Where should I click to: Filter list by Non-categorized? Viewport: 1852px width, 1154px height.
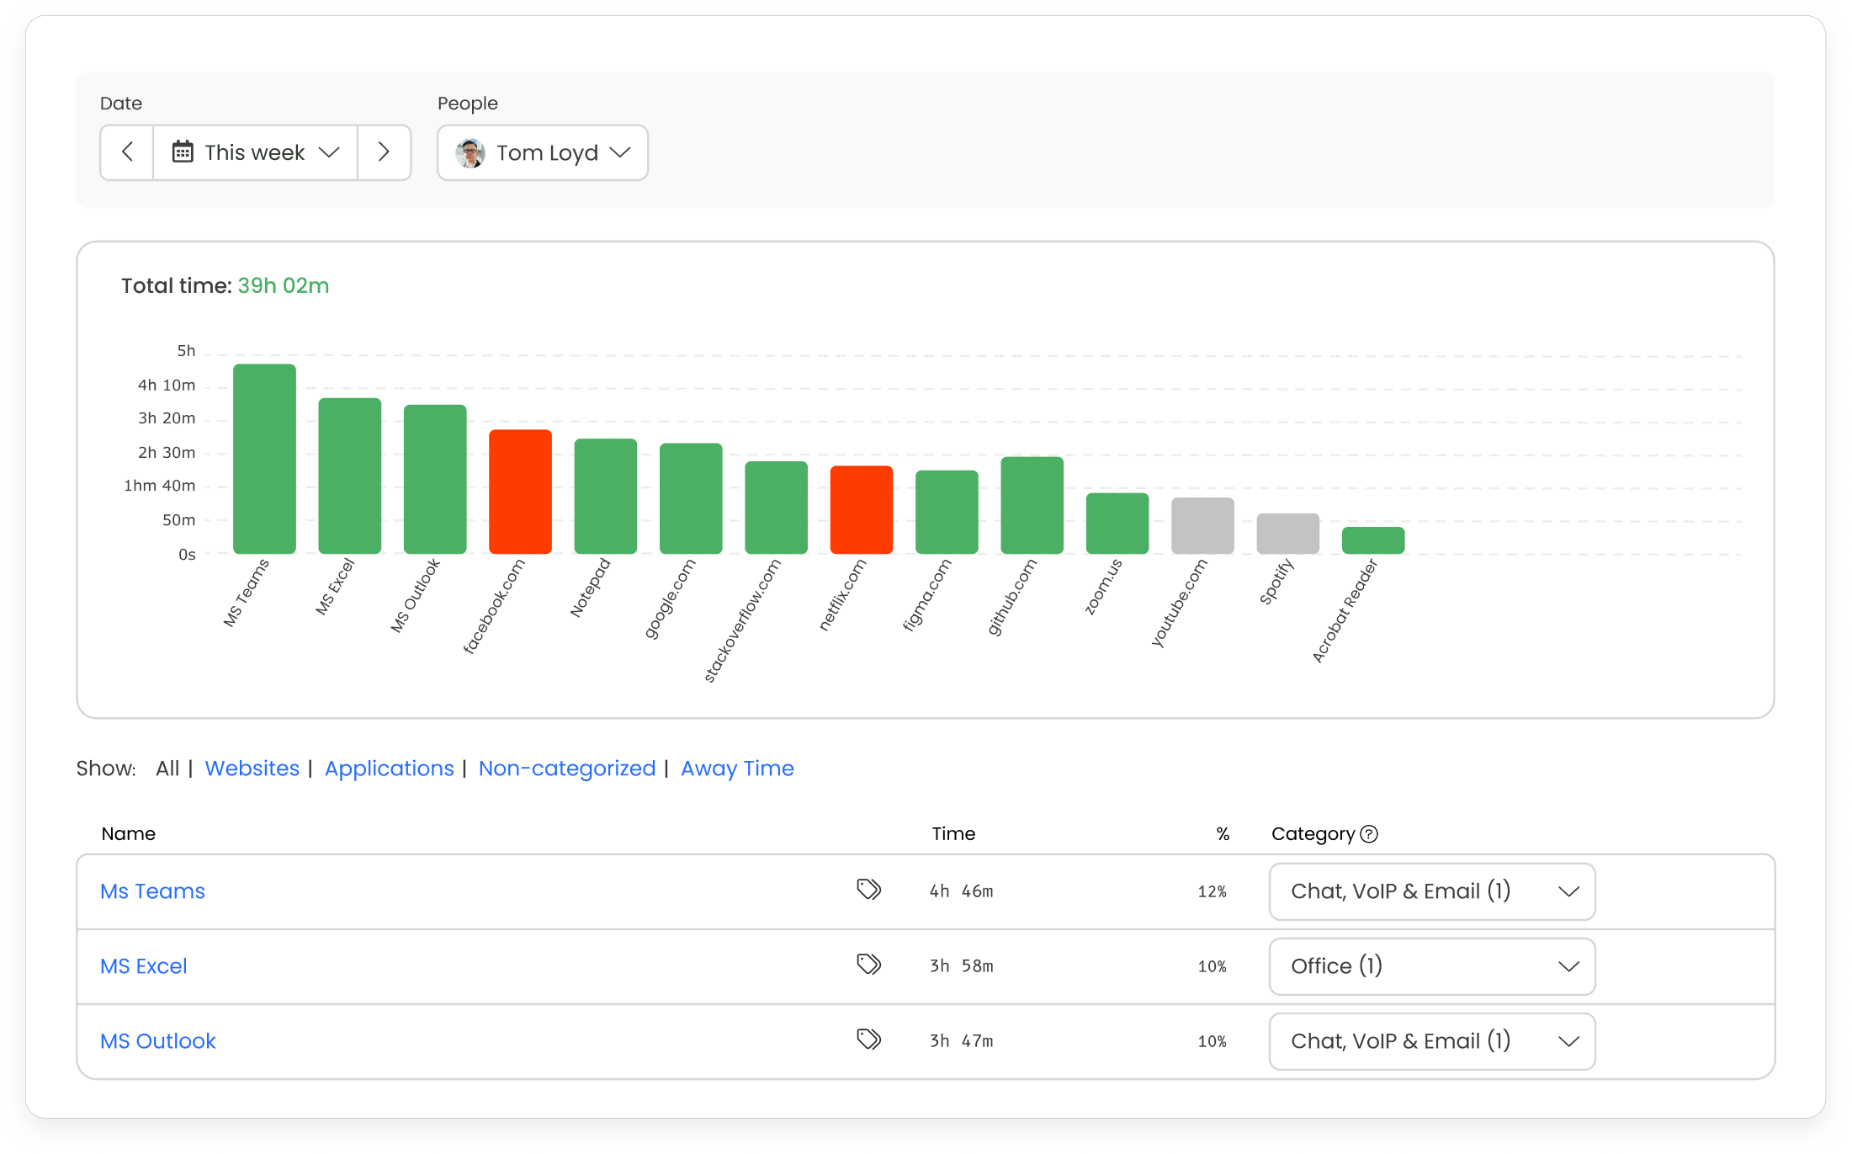567,768
